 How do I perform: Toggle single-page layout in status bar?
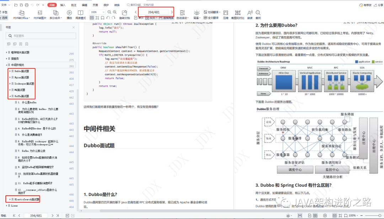click(x=310, y=215)
